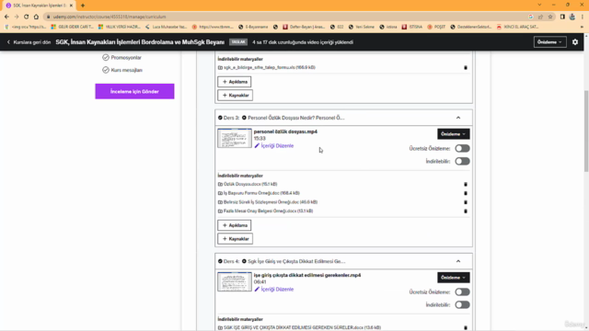Open the share page icon in address bar
The height and width of the screenshot is (331, 589).
pyautogui.click(x=540, y=17)
